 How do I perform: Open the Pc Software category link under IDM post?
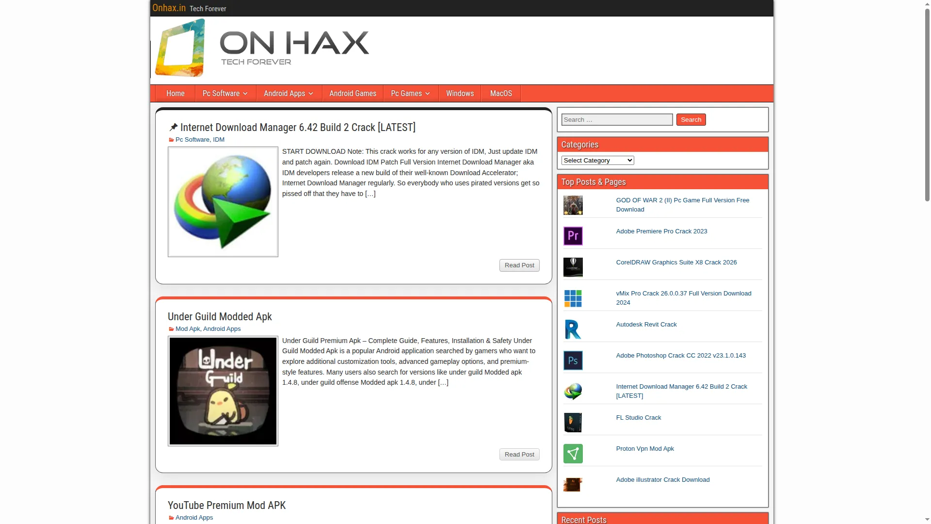(193, 140)
